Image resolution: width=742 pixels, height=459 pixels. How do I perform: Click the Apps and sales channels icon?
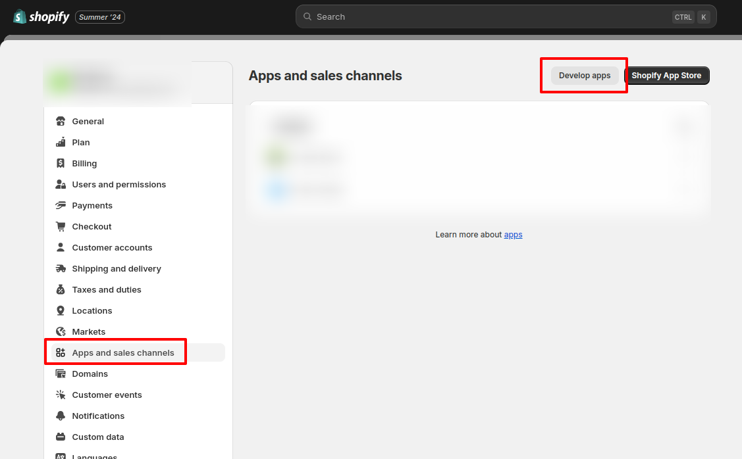point(61,352)
